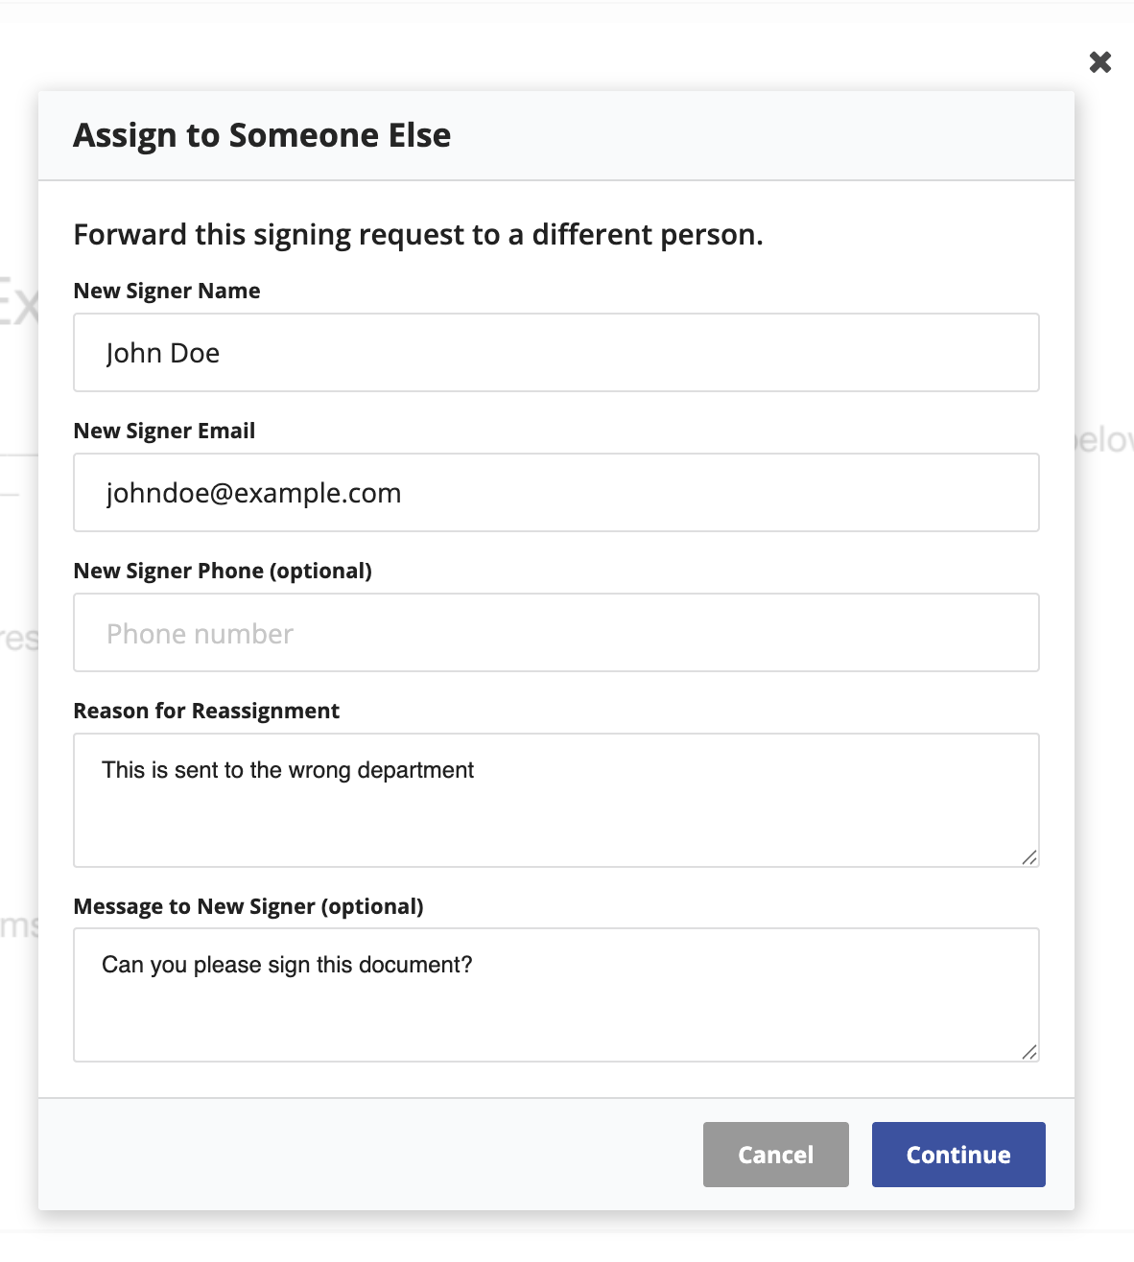Click the New Signer Phone (optional) label

(223, 571)
